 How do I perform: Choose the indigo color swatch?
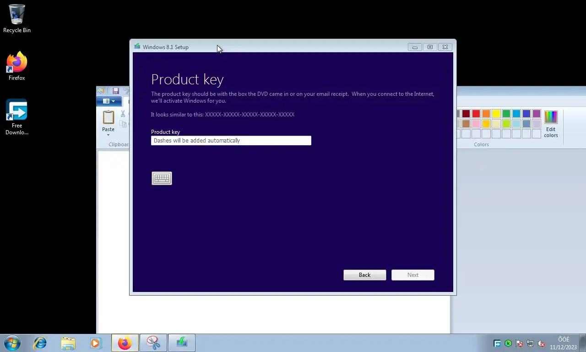(x=526, y=114)
